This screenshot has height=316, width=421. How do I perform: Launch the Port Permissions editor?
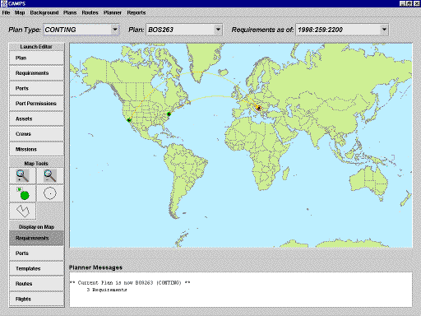(36, 104)
